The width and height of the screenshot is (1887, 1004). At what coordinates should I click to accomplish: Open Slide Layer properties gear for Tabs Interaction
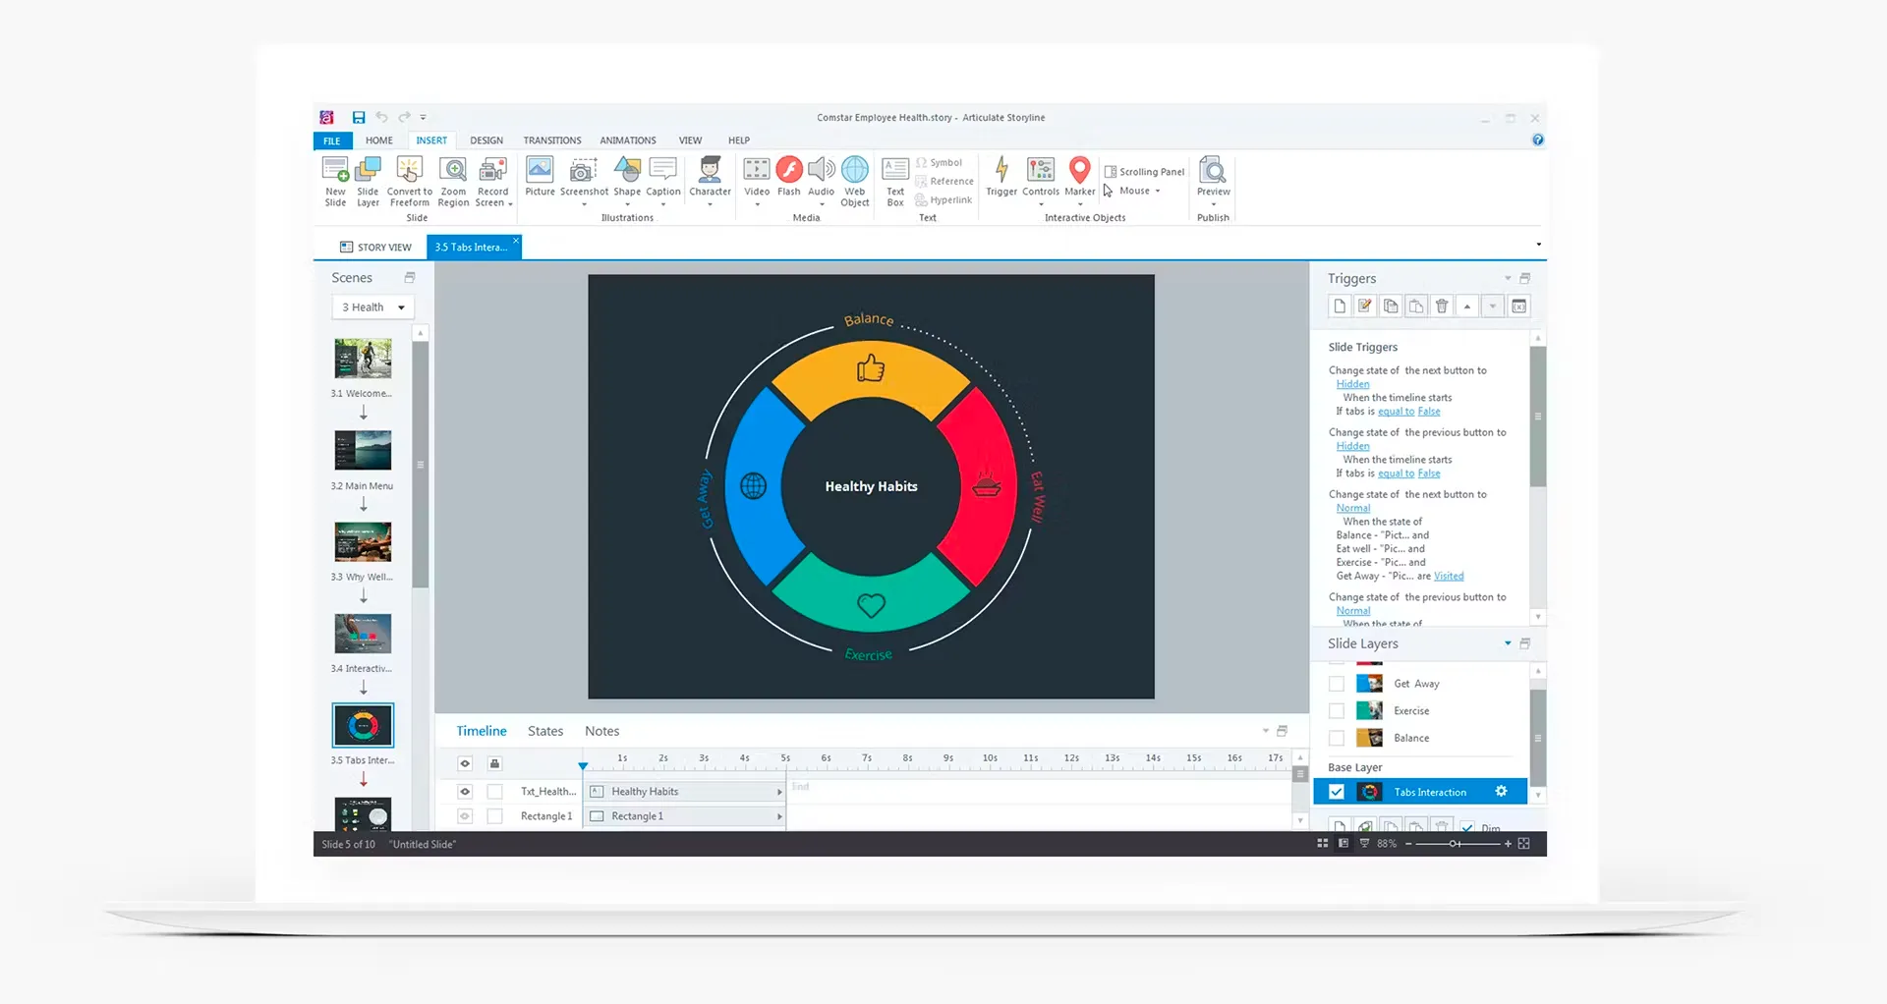[x=1501, y=791]
